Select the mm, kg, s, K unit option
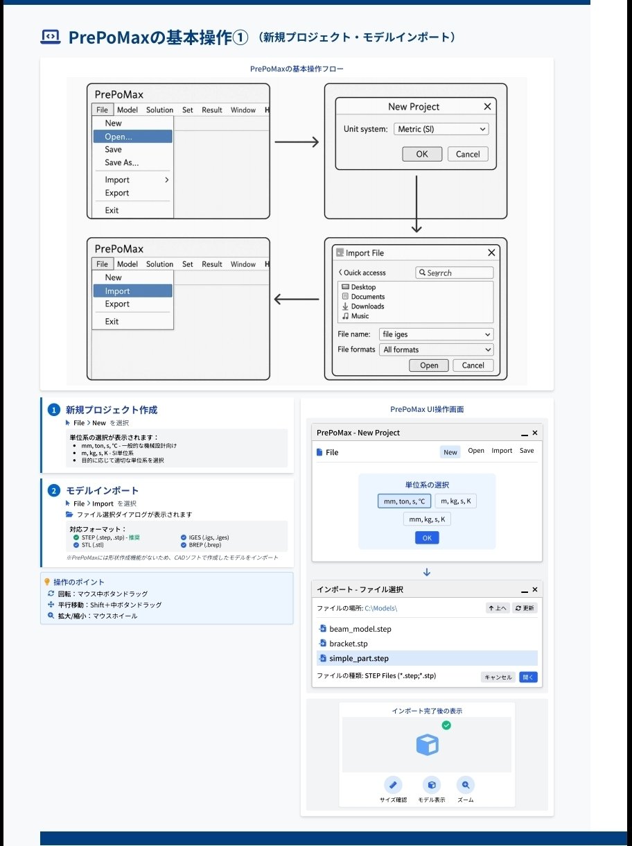 point(428,519)
